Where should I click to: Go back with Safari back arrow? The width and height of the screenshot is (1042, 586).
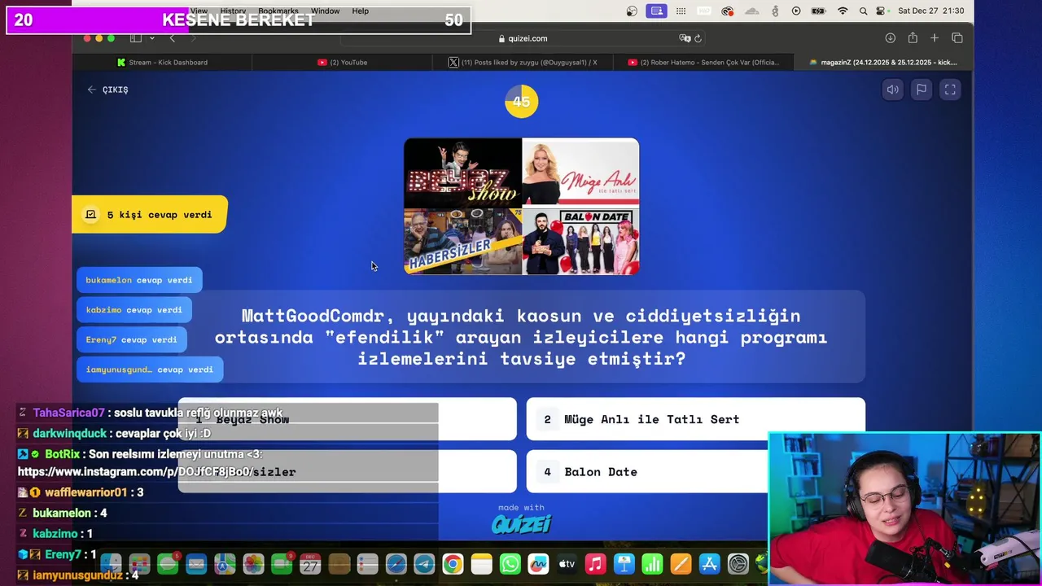[172, 38]
